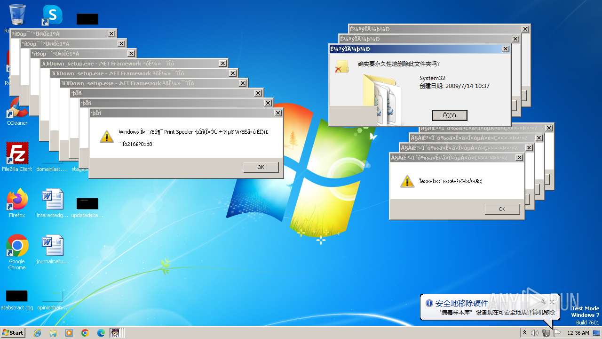602x339 pixels.
Task: Open the Action Center flag tray icon
Action: [x=557, y=333]
